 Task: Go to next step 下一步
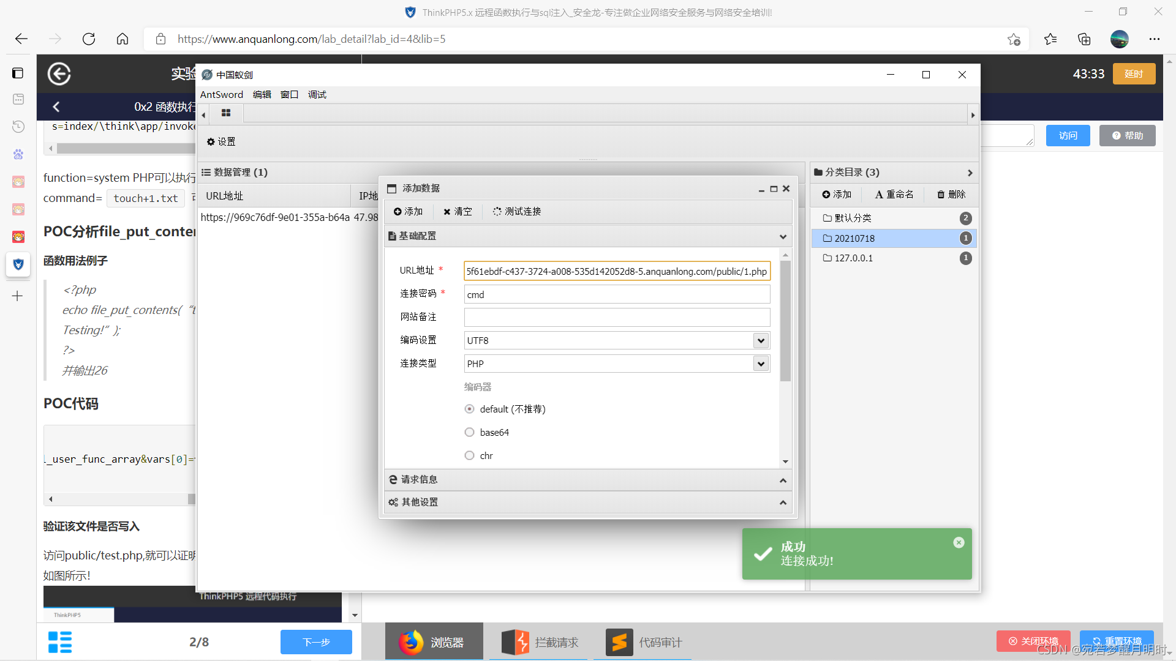click(316, 642)
